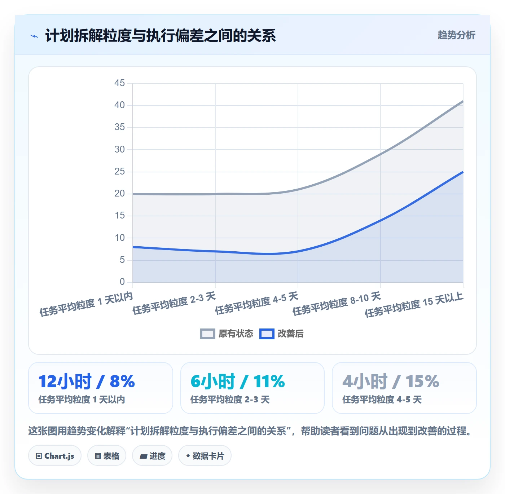
Task: Click the 原有状态 line endpoint at 15 天以上
Action: [463, 101]
